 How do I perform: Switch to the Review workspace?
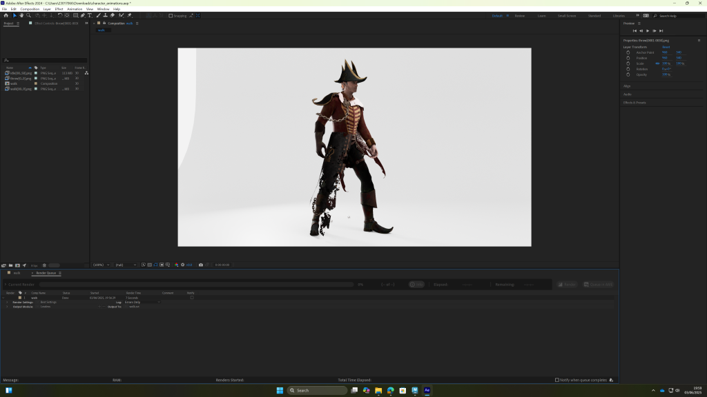[519, 15]
